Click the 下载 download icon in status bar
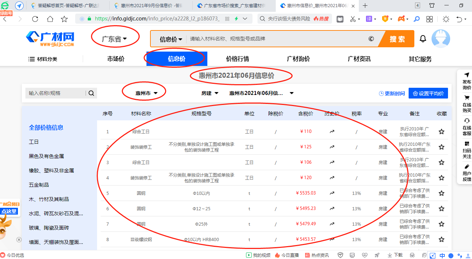The image size is (472, 259). tap(395, 255)
